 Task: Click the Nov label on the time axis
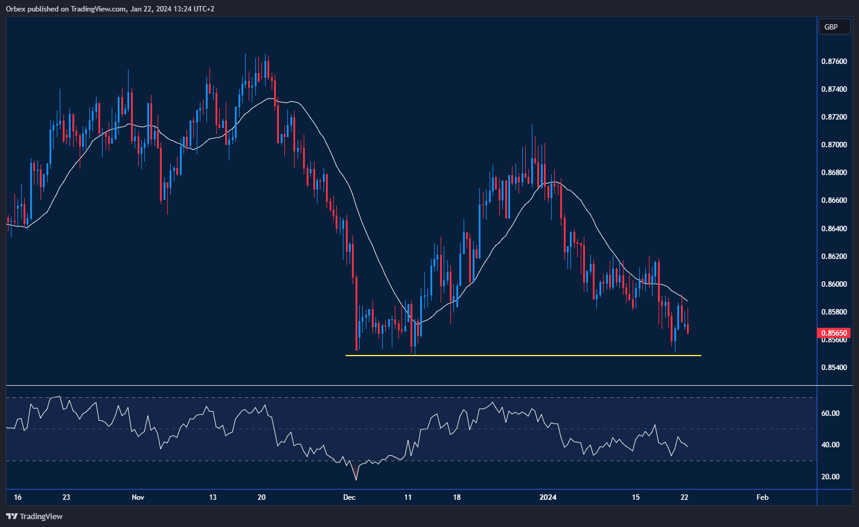[x=138, y=497]
